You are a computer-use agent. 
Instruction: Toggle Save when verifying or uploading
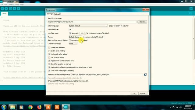tap(49, 71)
